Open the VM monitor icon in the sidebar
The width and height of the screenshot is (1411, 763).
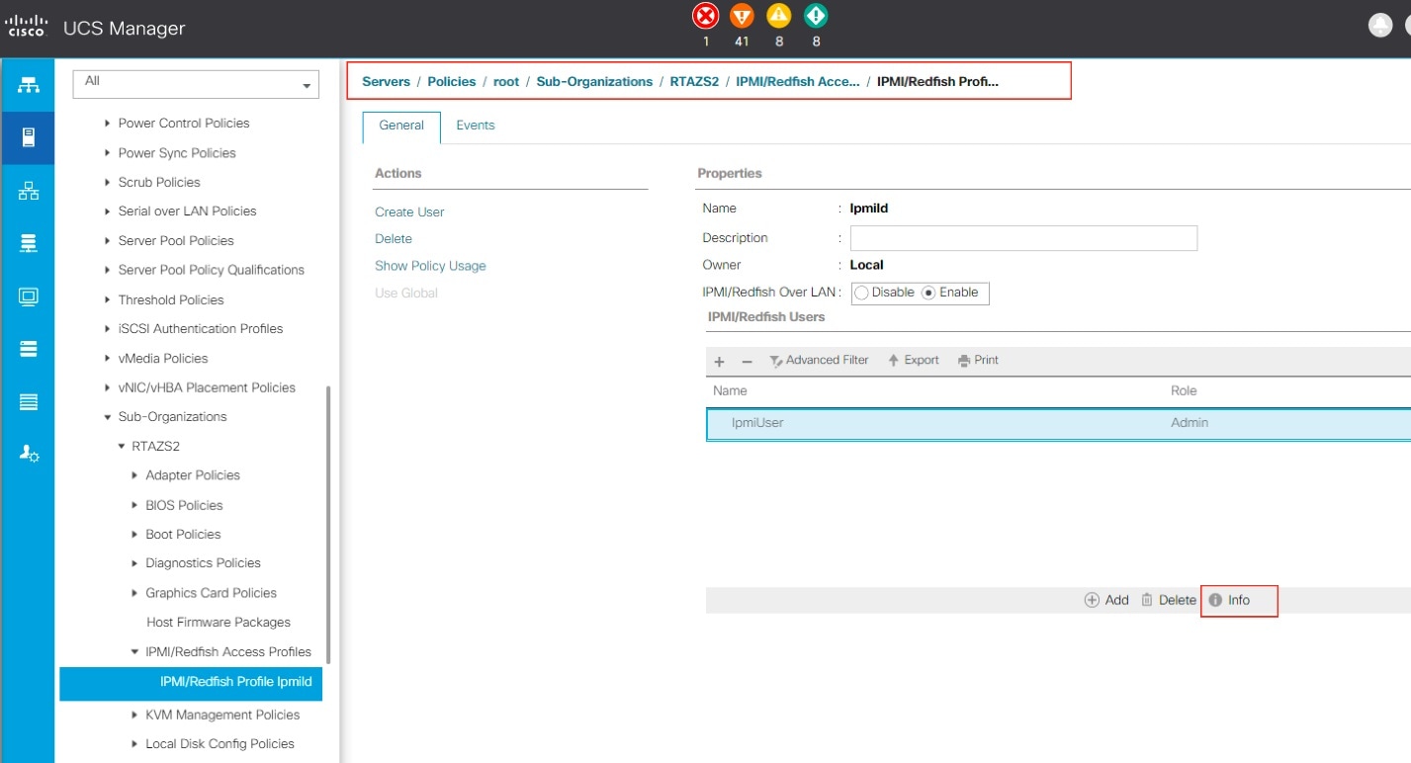(x=28, y=296)
